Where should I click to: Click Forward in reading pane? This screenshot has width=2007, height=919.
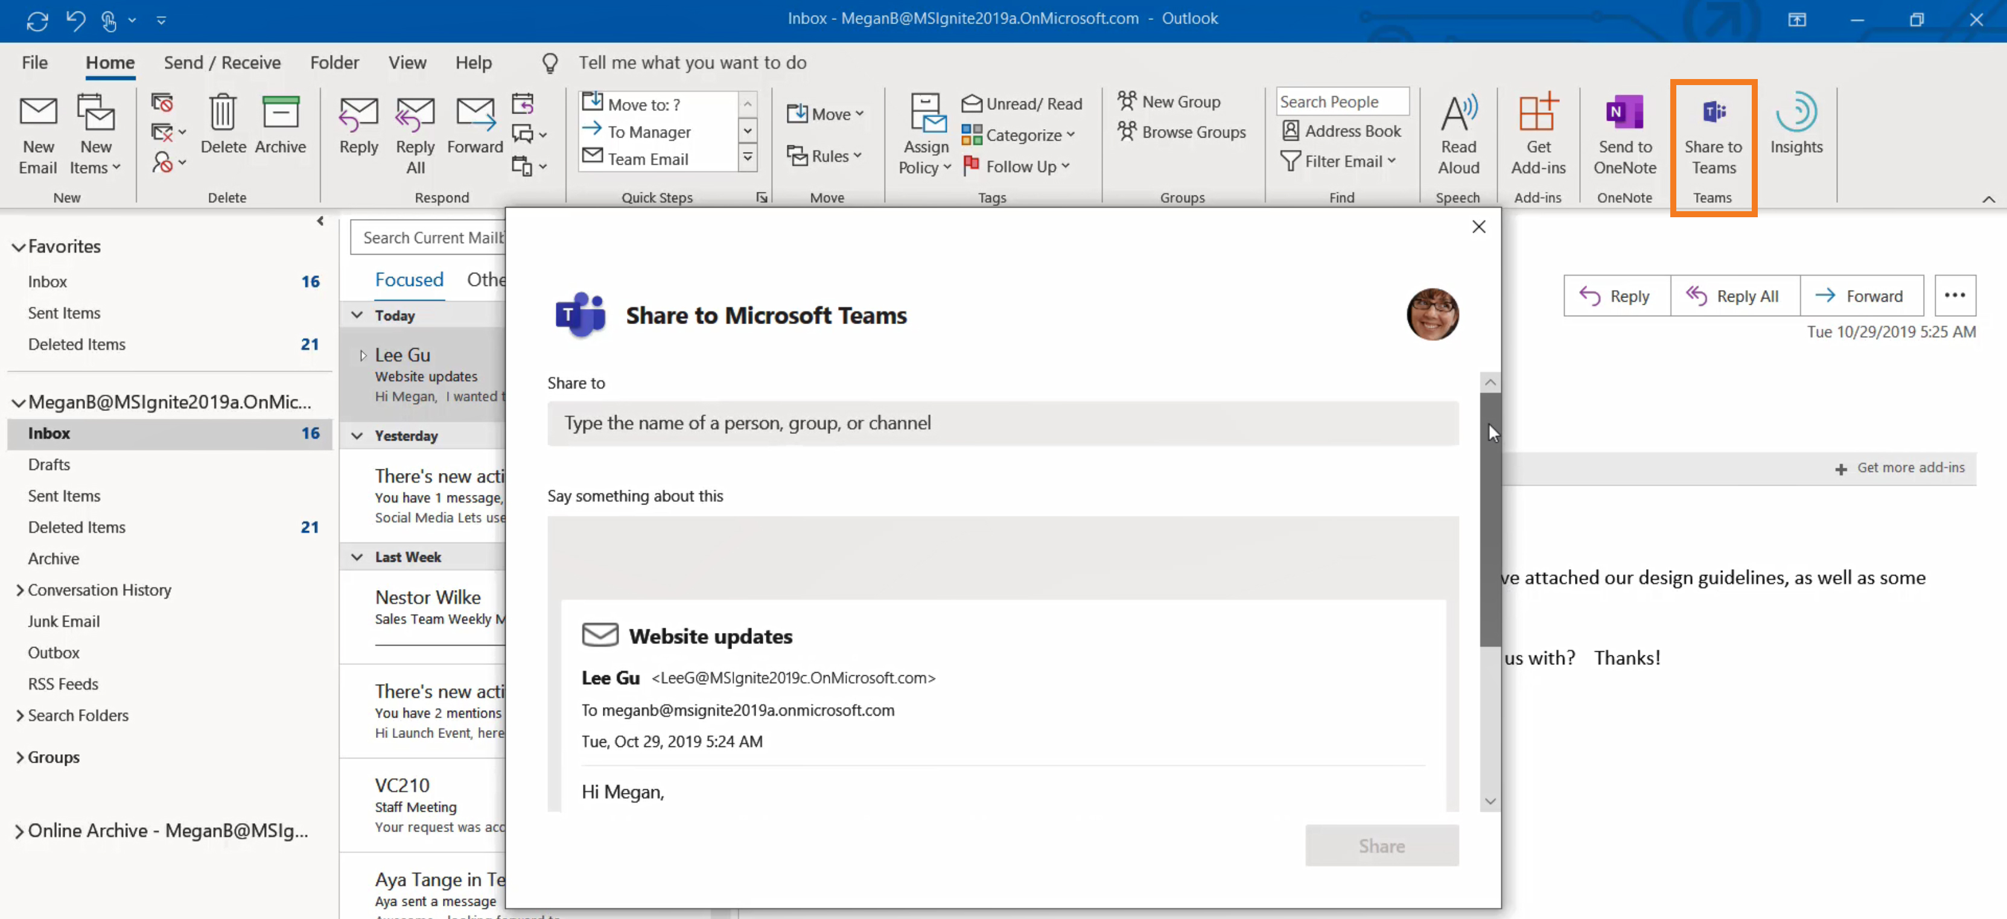1862,295
